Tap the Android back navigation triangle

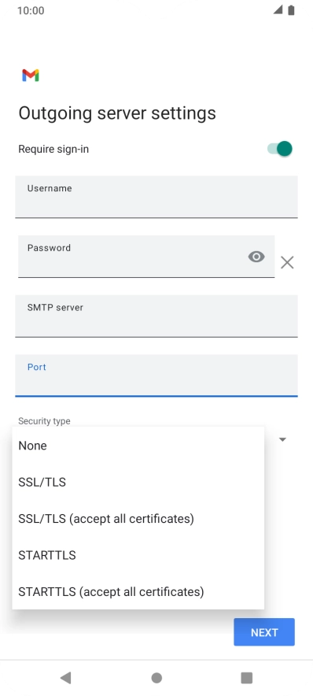pos(65,677)
